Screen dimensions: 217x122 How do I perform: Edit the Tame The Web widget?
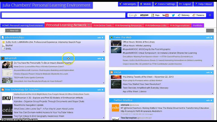pyautogui.click(x=208, y=37)
